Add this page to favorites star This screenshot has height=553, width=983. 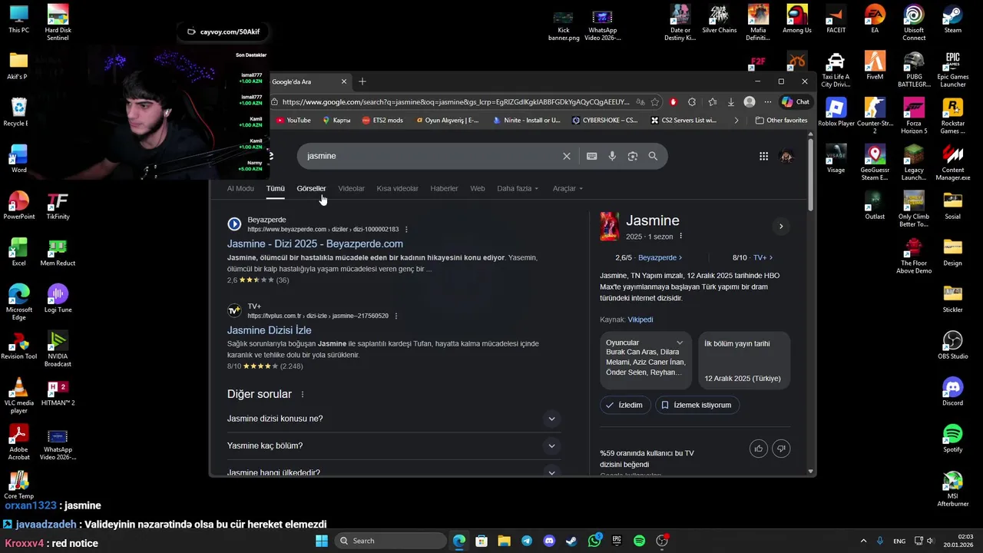654,101
